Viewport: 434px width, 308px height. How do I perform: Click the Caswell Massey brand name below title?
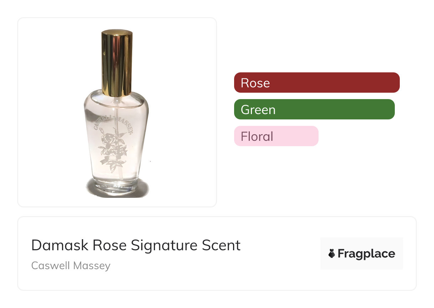[x=71, y=266]
